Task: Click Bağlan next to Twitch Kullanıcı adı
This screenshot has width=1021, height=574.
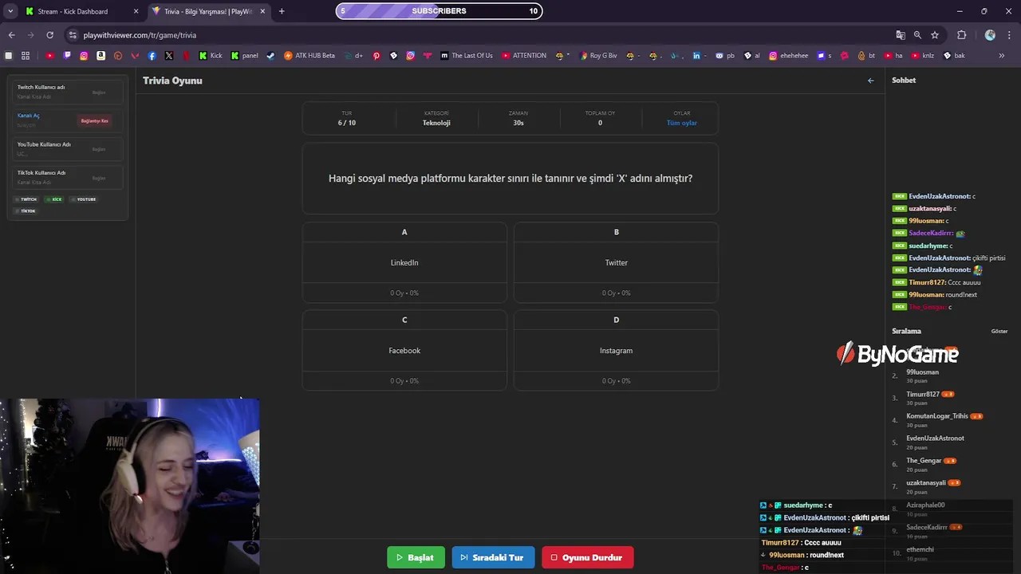Action: click(x=99, y=92)
